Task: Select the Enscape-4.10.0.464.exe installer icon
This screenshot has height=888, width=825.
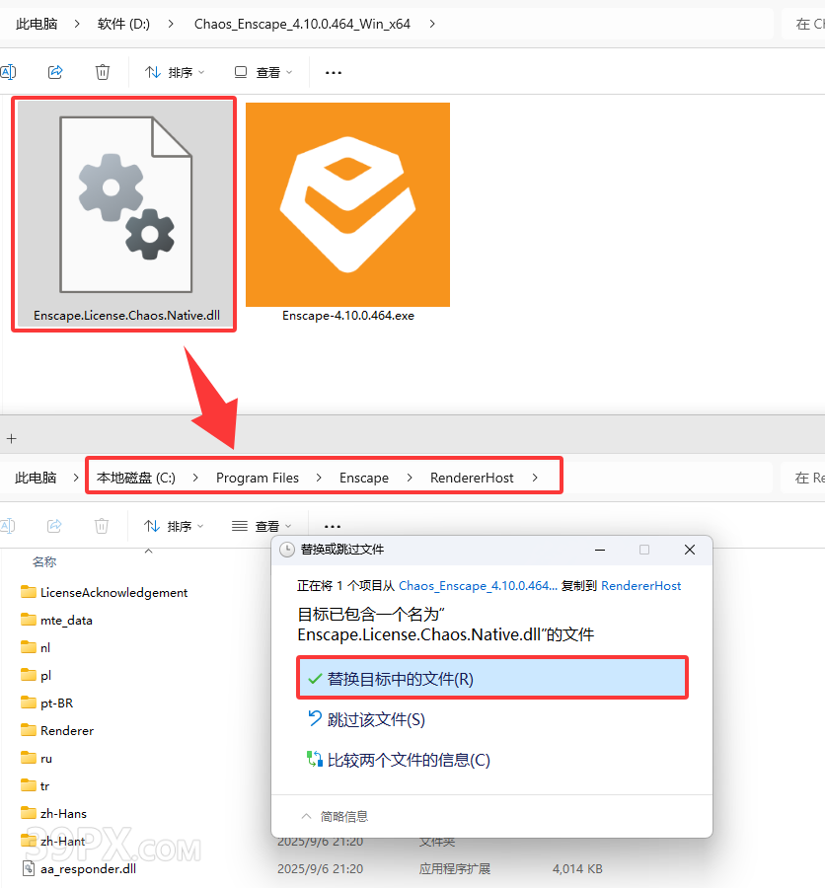Action: click(x=347, y=205)
